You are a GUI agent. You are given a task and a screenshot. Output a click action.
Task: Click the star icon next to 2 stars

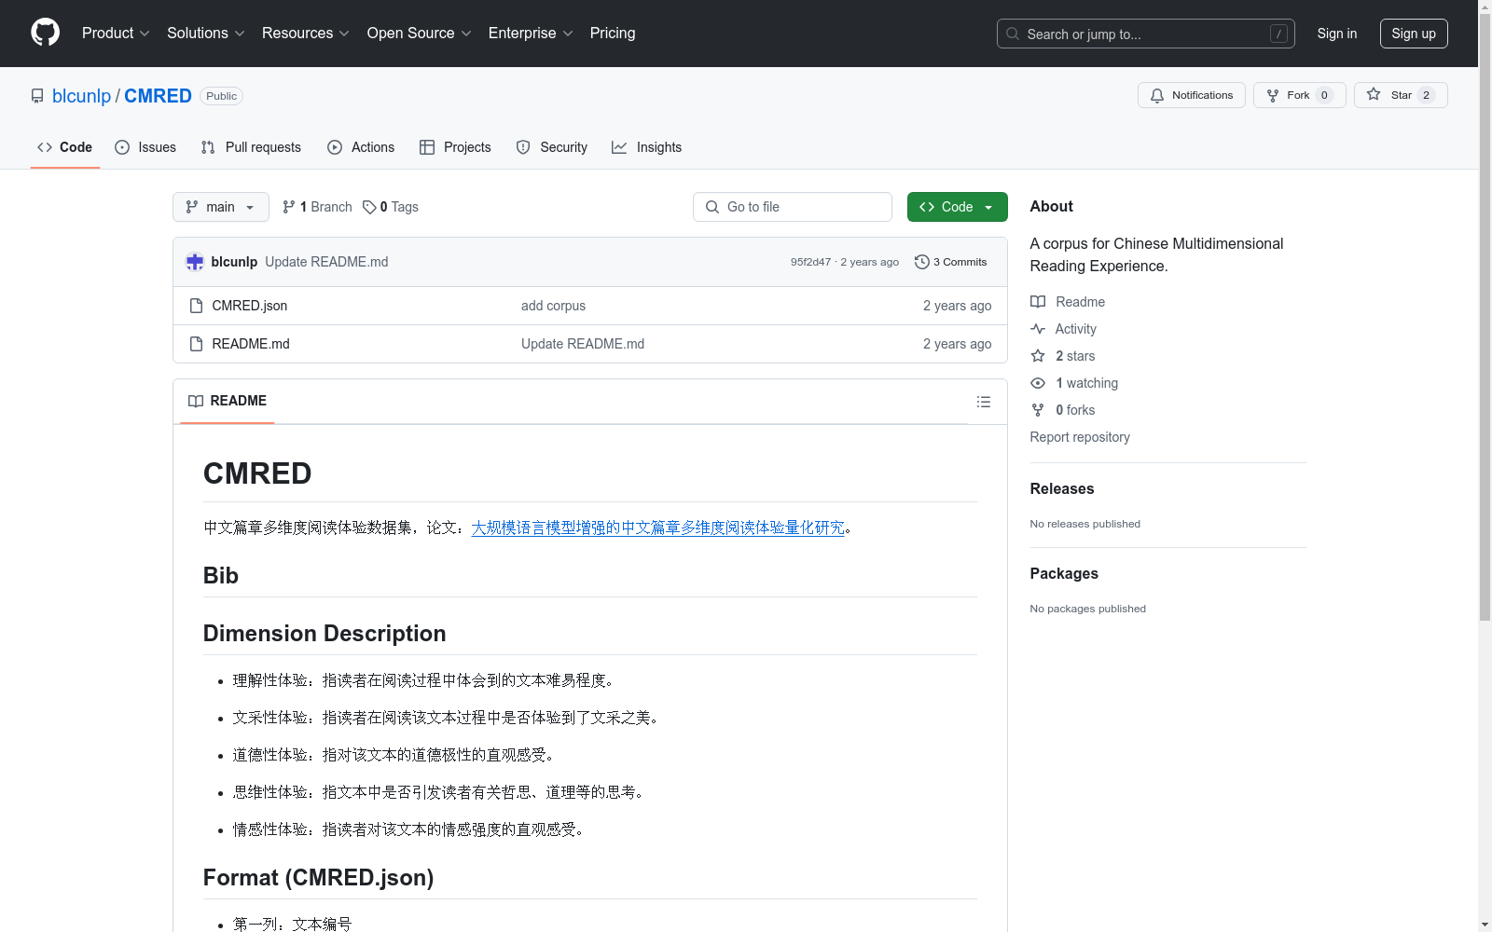[1038, 356]
